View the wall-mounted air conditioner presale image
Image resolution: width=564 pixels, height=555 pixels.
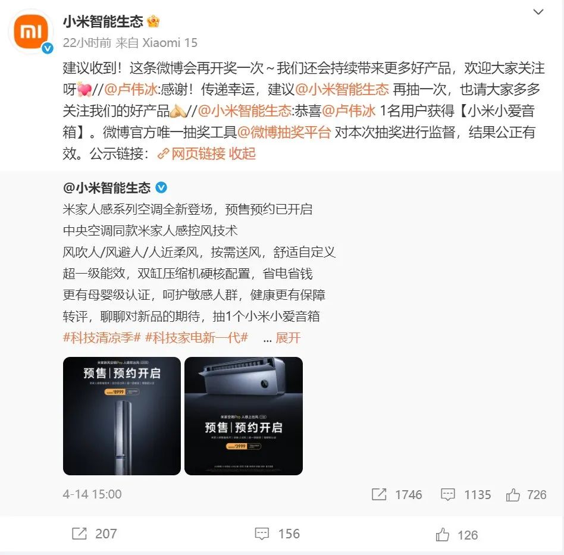pos(243,416)
